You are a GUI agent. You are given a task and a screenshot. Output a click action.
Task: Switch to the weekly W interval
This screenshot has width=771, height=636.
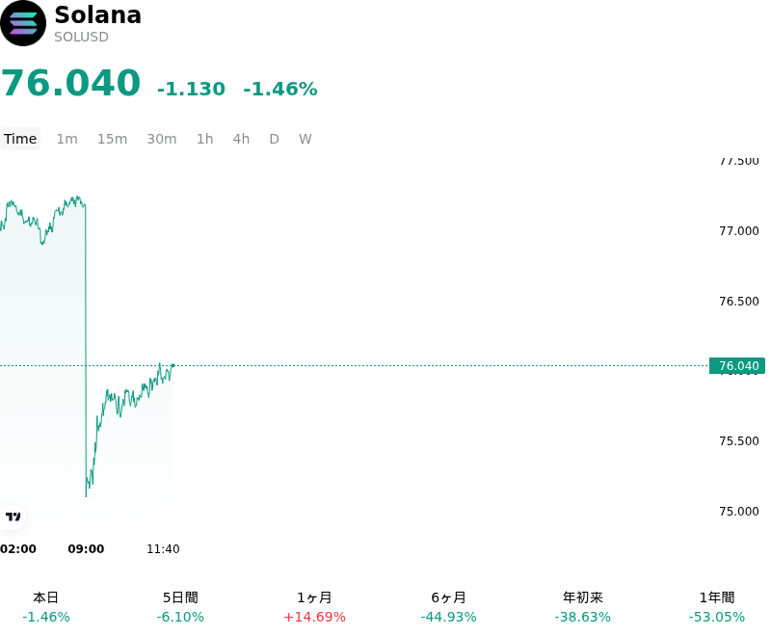305,139
